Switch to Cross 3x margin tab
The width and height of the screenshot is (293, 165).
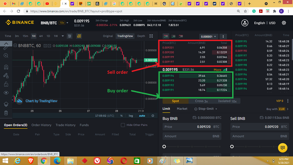point(201,101)
